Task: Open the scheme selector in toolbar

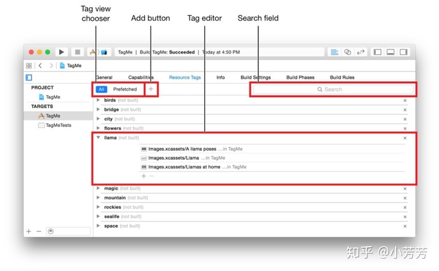Action: [99, 52]
